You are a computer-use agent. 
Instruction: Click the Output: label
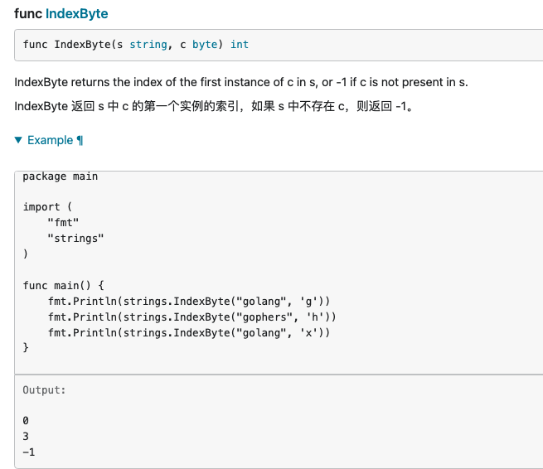point(44,389)
